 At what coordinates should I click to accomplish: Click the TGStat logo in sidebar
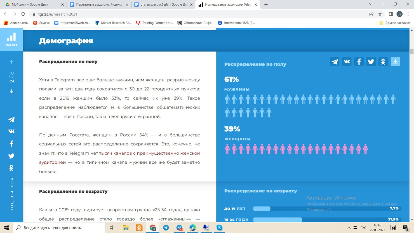click(x=11, y=39)
